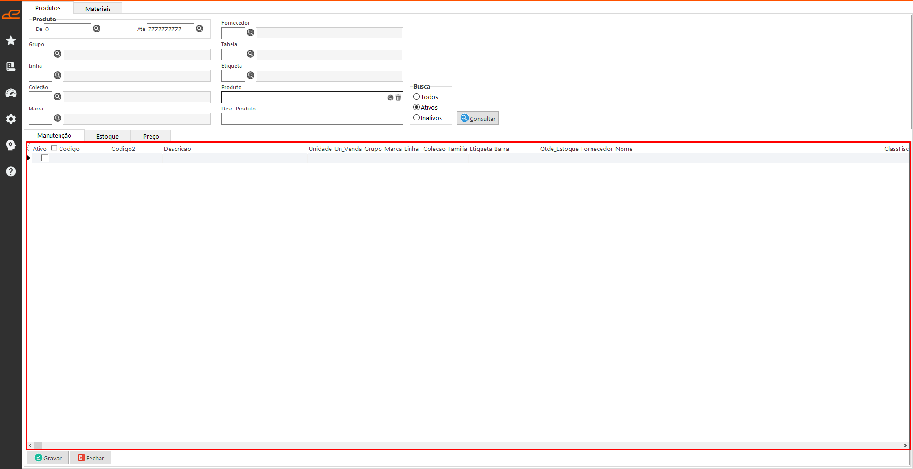Click the right arrow of horizontal scrollbar

905,445
